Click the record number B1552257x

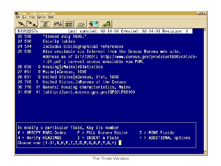(x=28, y=31)
